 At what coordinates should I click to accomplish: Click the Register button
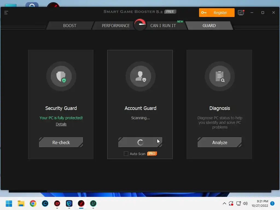217,13
